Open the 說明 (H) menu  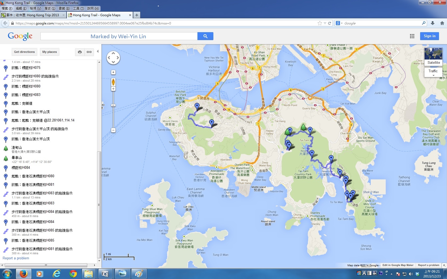click(x=93, y=9)
